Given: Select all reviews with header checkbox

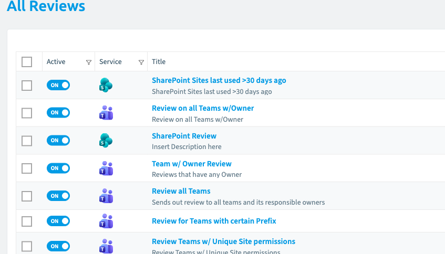Looking at the screenshot, I should coord(27,62).
